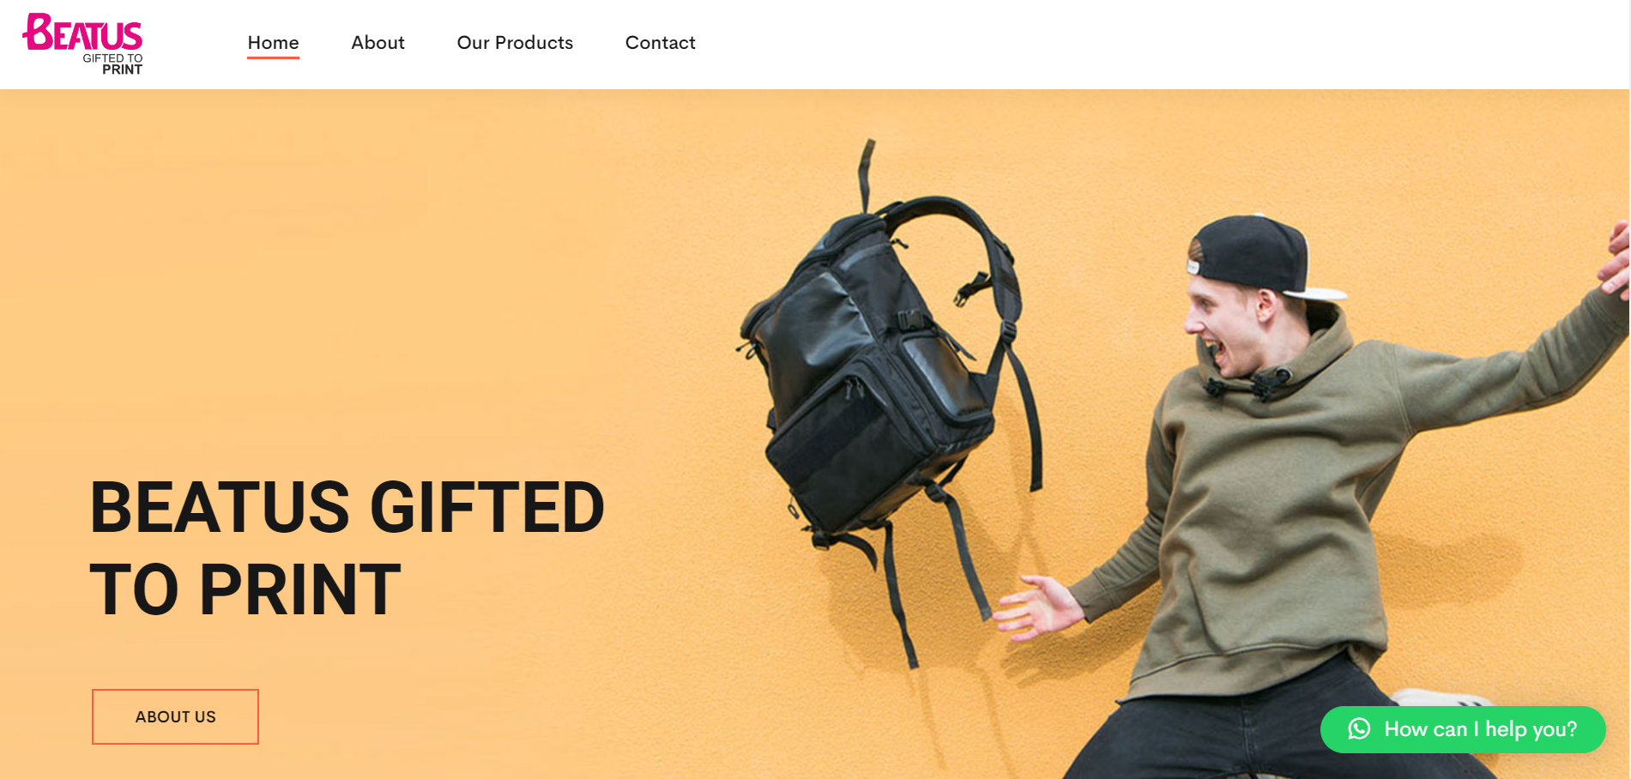Click the pink Beatus logo
This screenshot has width=1631, height=779.
(x=82, y=44)
